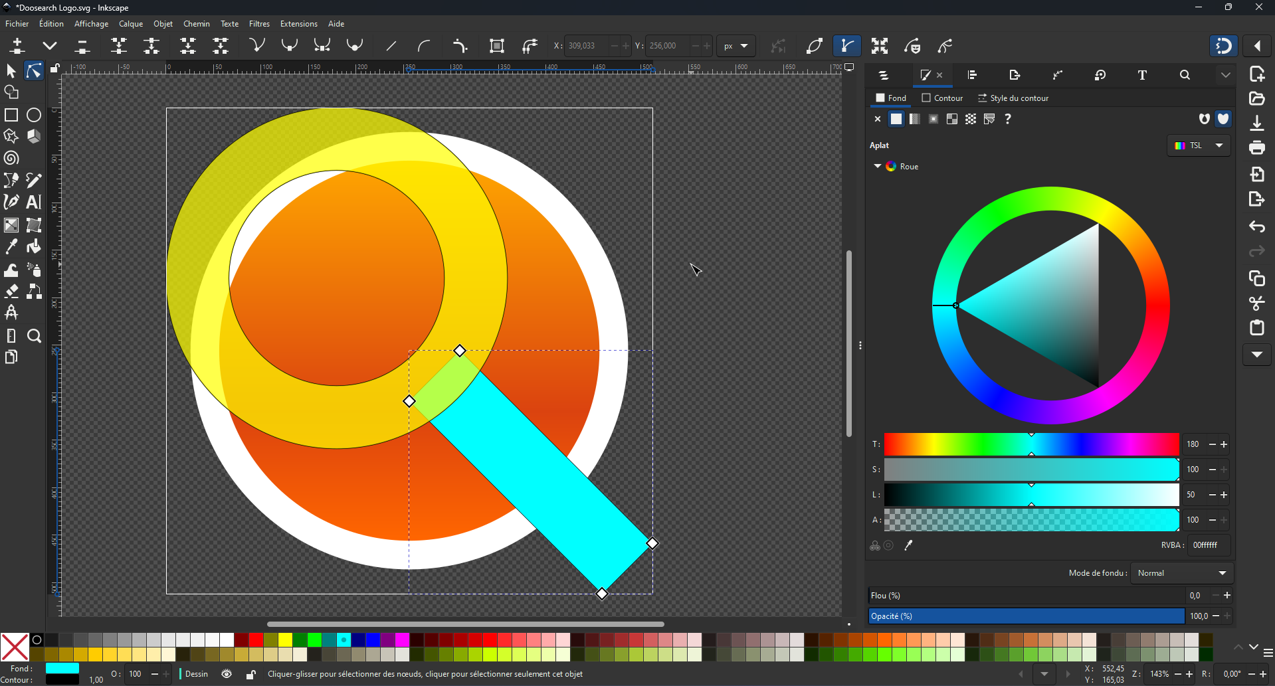
Task: Choose the Zoom magnifier tool
Action: pos(34,336)
